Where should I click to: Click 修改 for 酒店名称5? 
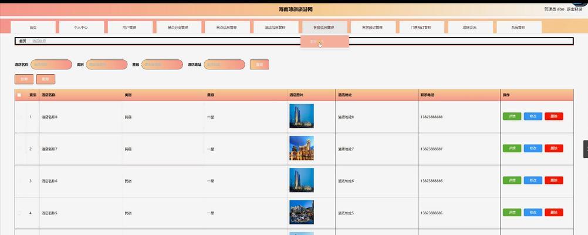click(x=533, y=213)
